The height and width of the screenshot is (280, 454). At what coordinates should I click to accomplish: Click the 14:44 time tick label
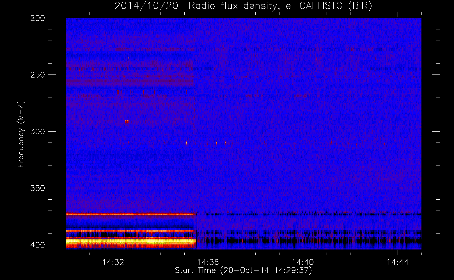point(398,262)
